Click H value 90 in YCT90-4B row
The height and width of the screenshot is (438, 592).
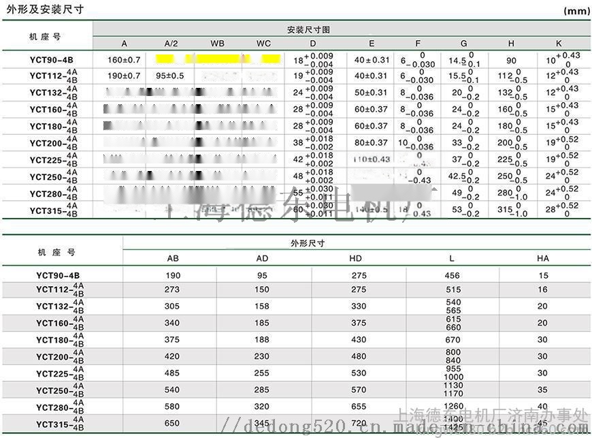(x=511, y=61)
